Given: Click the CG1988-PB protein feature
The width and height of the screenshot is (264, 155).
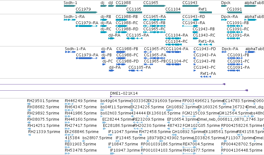Looking at the screenshot, I should (121, 52).
